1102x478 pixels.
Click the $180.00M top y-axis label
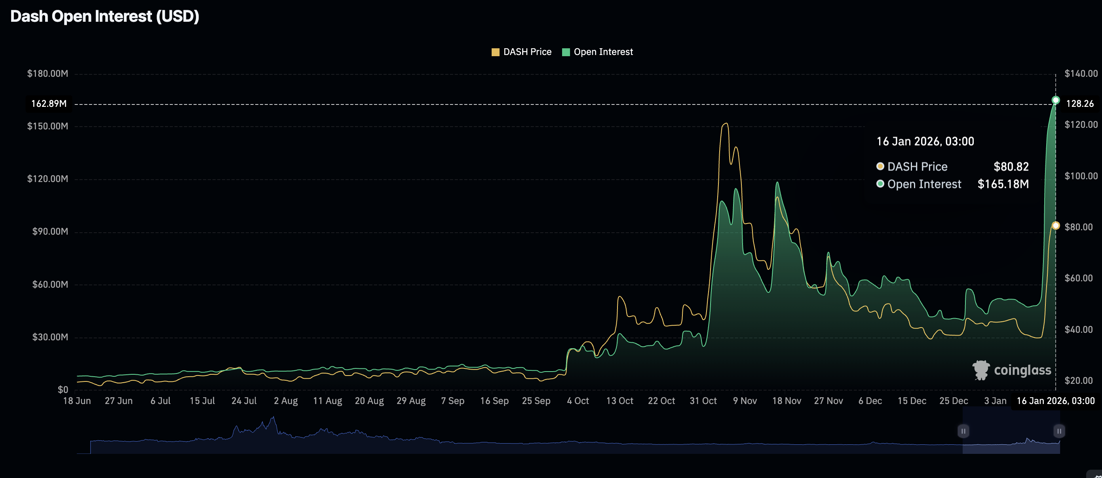[x=47, y=74]
